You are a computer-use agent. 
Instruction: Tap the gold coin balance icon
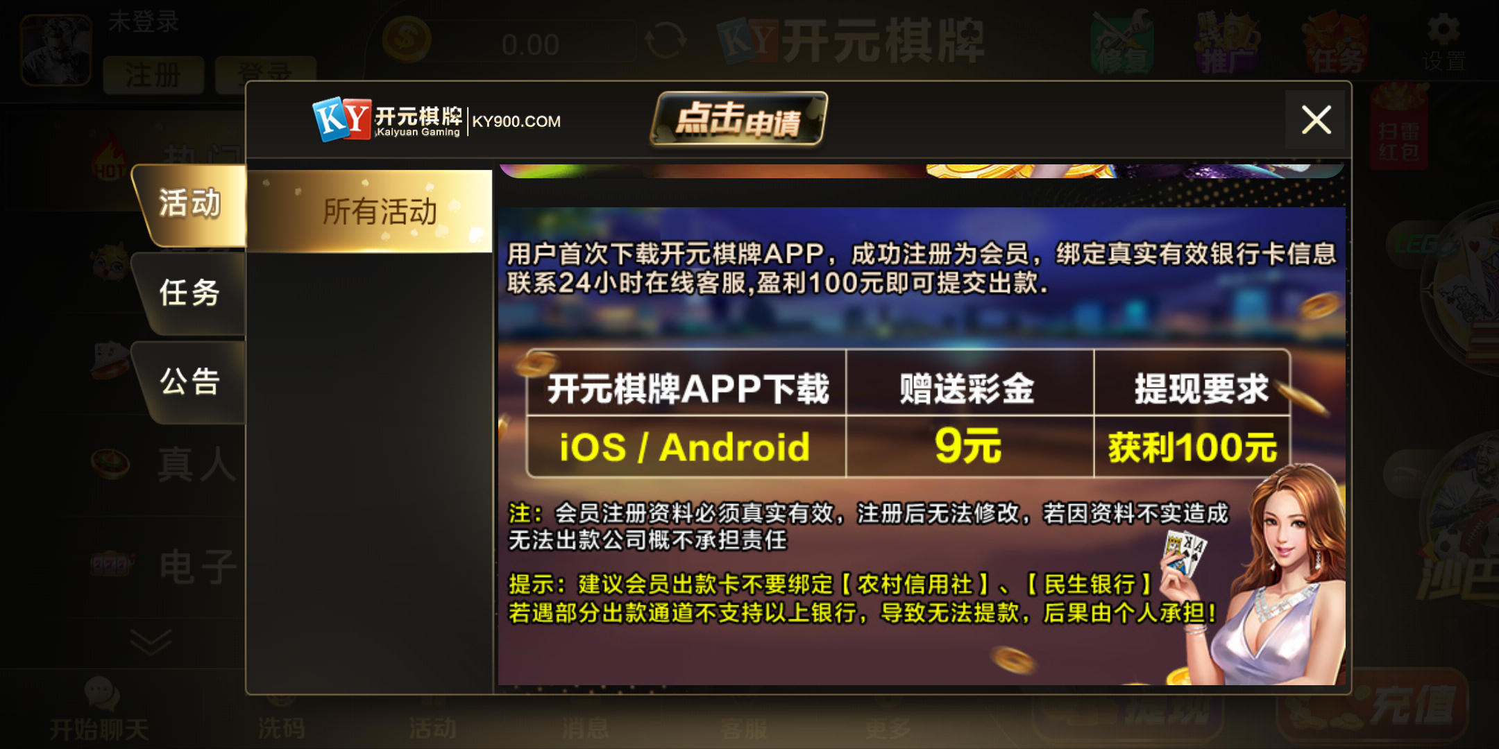[x=407, y=39]
